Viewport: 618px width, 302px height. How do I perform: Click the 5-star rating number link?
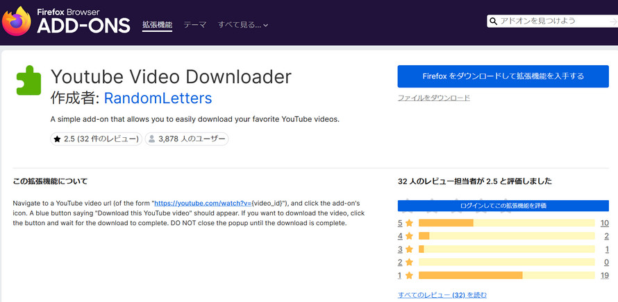pyautogui.click(x=400, y=223)
